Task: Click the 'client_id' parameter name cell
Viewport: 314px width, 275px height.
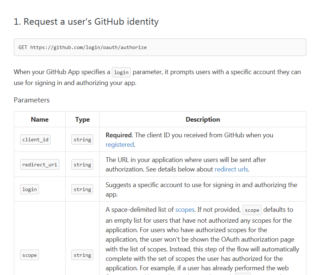Action: 35,139
